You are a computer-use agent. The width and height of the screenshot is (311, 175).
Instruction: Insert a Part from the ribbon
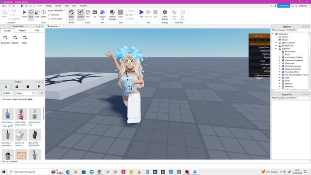[x=87, y=14]
